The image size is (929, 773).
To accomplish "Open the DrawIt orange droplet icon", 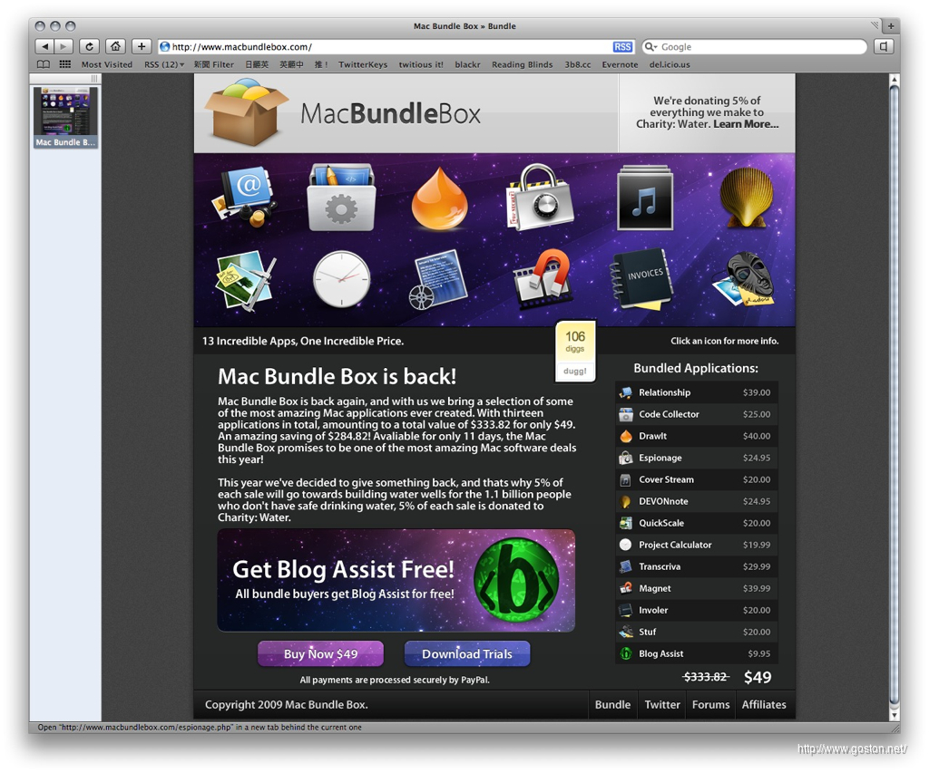I will (x=439, y=198).
